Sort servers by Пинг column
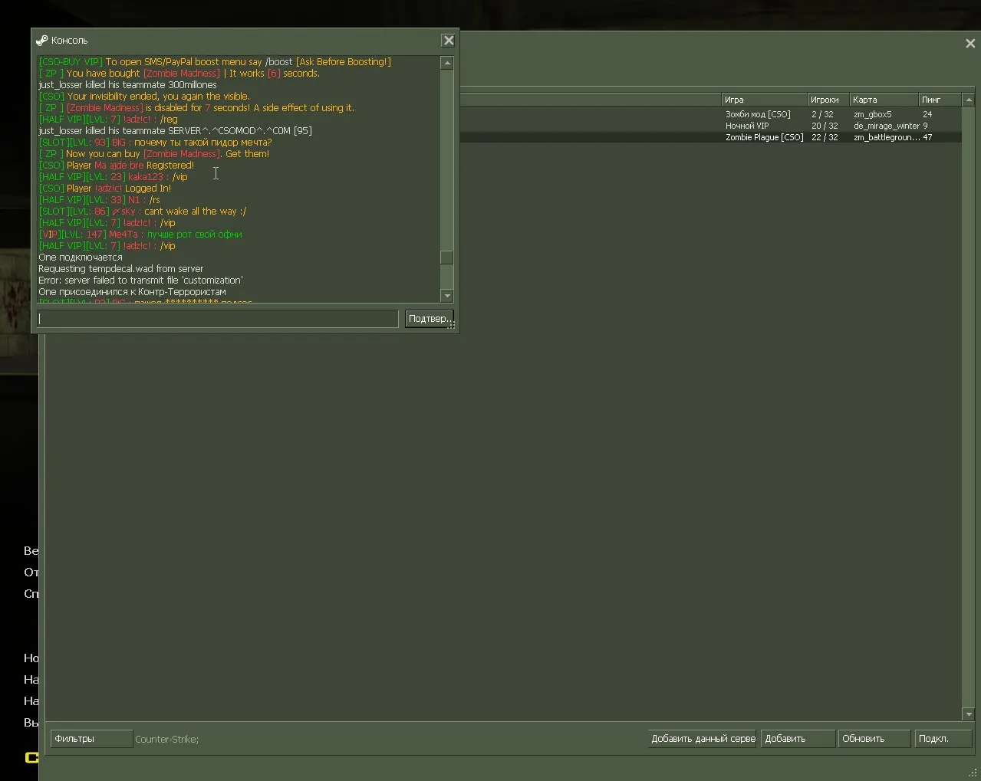Viewport: 981px width, 781px height. pyautogui.click(x=940, y=100)
